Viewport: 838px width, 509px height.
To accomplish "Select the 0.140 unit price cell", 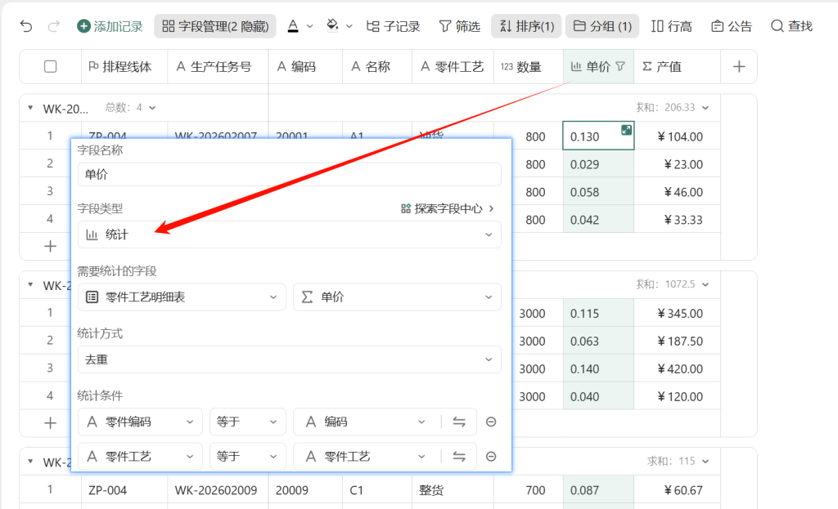I will click(598, 368).
